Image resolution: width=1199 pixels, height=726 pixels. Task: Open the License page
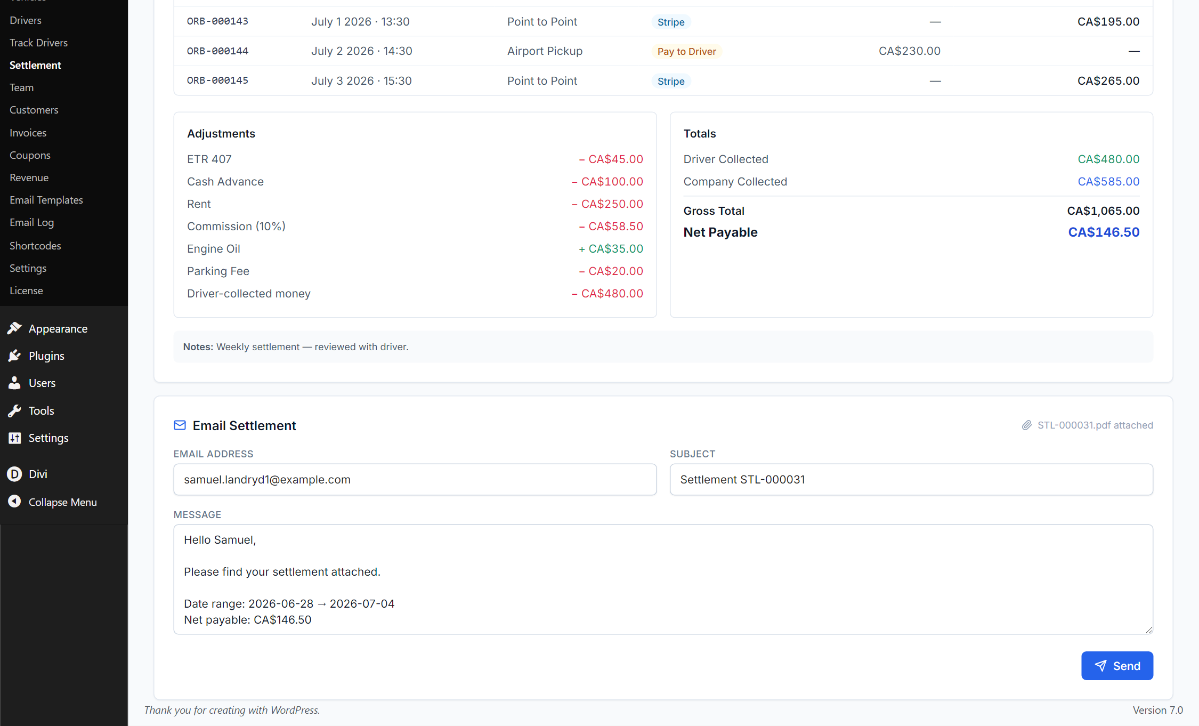click(x=26, y=291)
